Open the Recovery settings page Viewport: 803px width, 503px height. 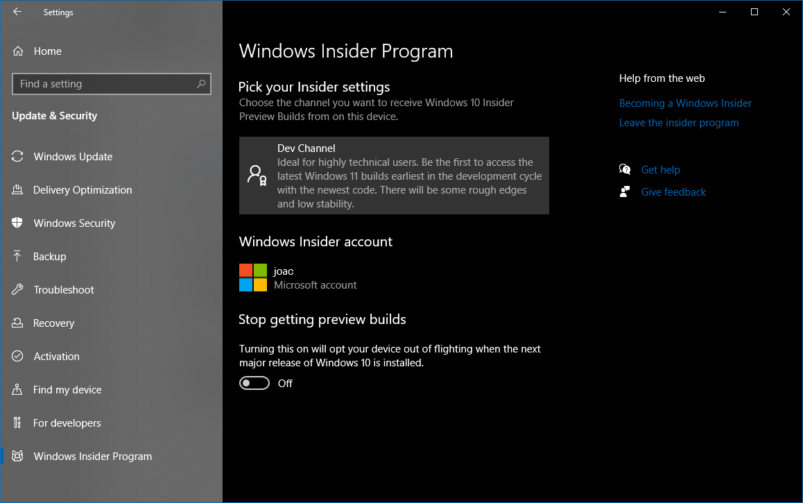[53, 323]
